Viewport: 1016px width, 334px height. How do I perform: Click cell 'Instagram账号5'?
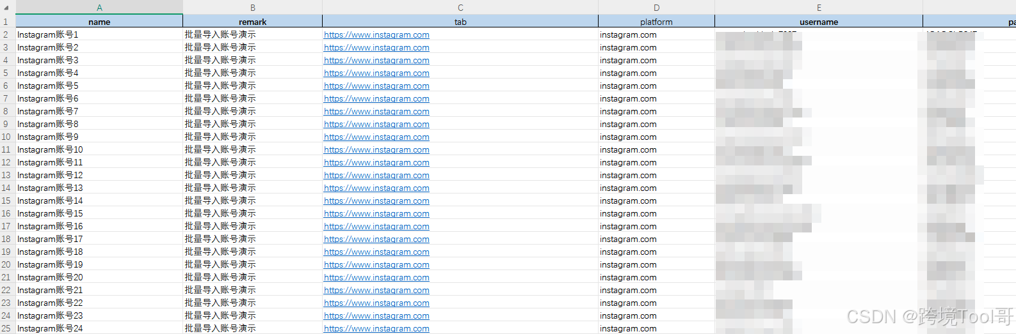[99, 86]
